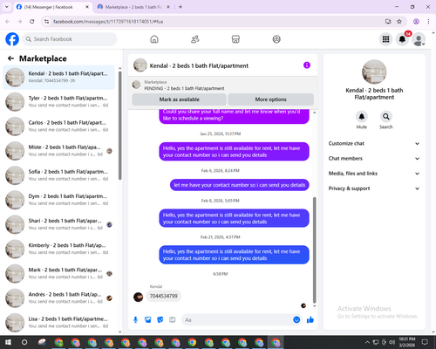Send a thumbs-up like in chat

pyautogui.click(x=310, y=320)
